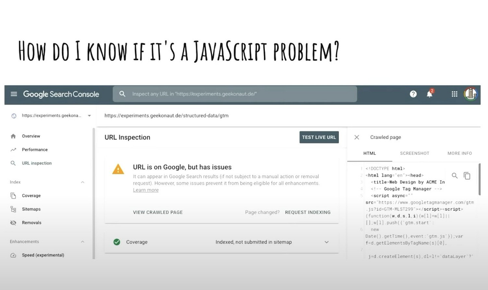Open the Help question mark icon
The image size is (488, 290).
(x=413, y=94)
